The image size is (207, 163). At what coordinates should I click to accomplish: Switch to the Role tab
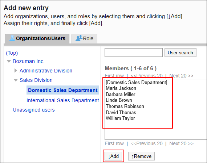(x=84, y=38)
